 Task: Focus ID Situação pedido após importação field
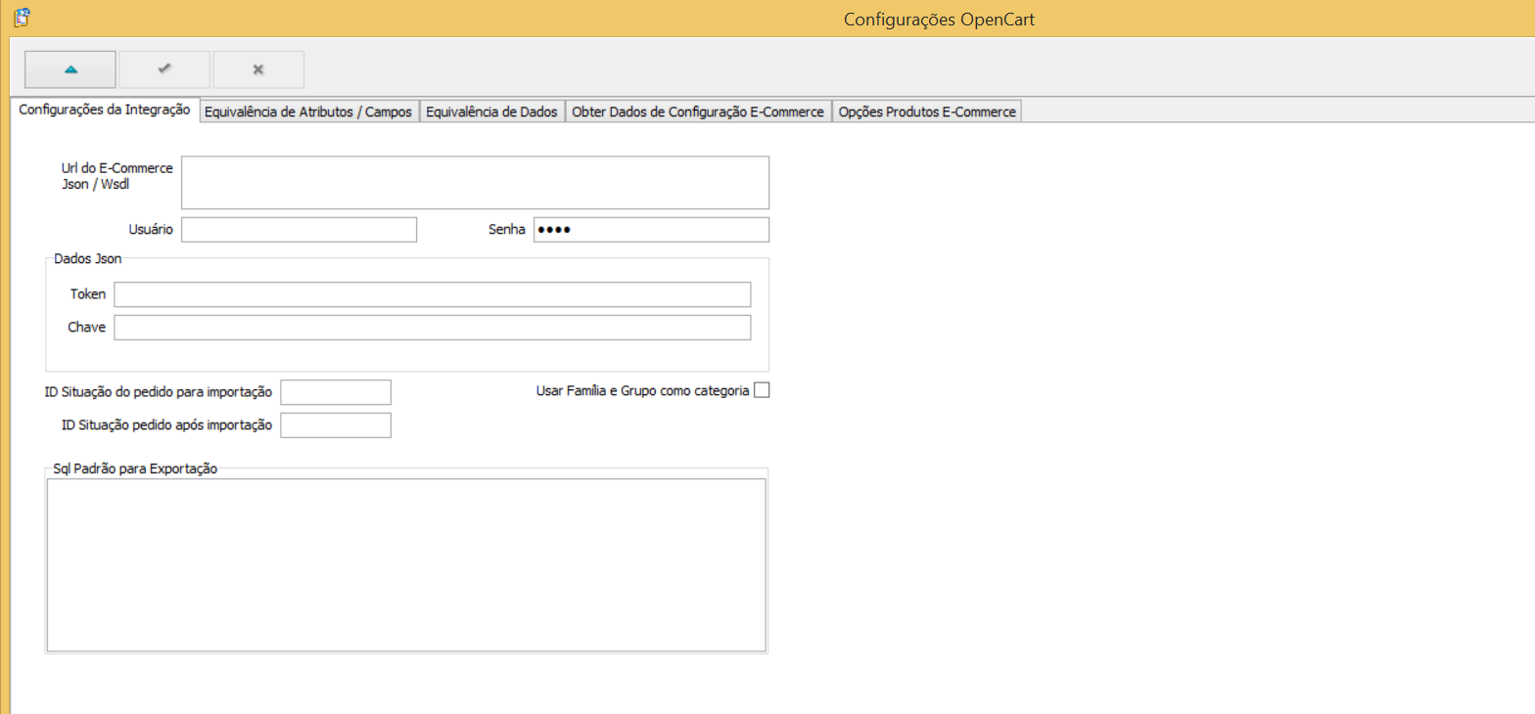336,425
